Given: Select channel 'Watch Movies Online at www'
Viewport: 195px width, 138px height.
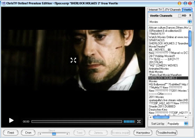Looking at the screenshot, I should point(169,37).
